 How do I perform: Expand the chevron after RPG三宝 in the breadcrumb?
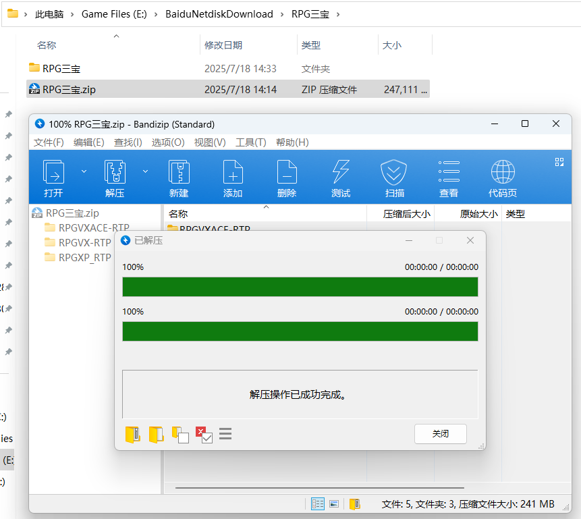(338, 14)
